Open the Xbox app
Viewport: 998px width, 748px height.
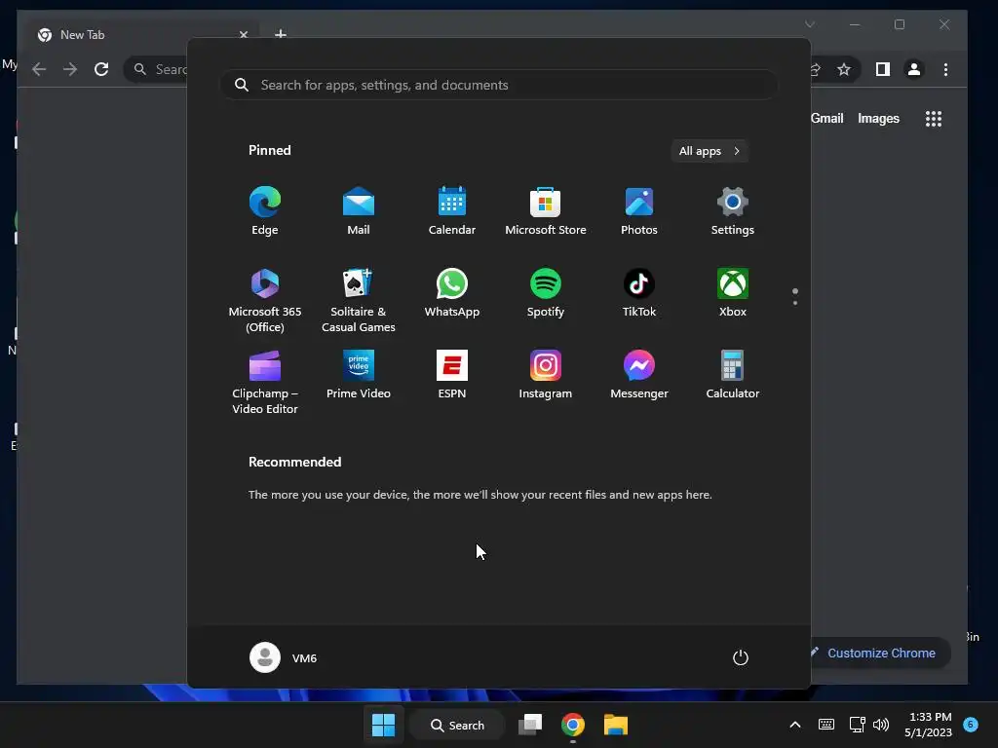pos(733,292)
